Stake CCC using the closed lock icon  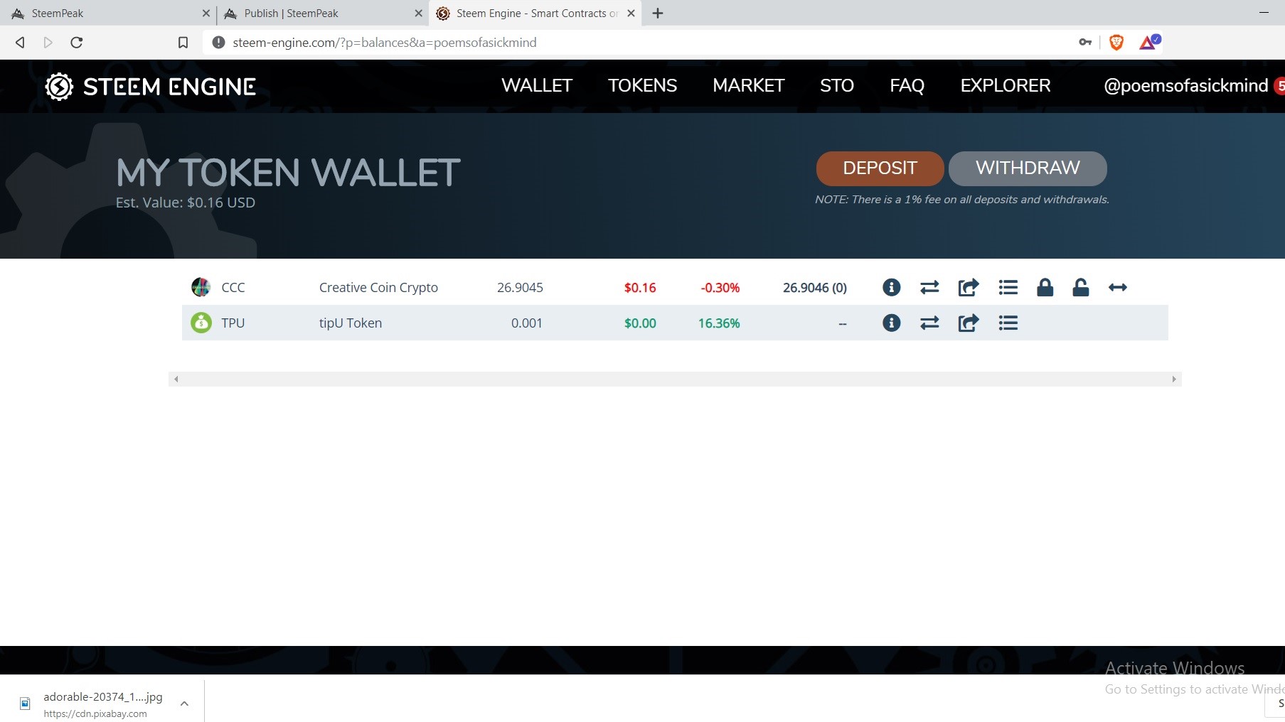pyautogui.click(x=1045, y=287)
